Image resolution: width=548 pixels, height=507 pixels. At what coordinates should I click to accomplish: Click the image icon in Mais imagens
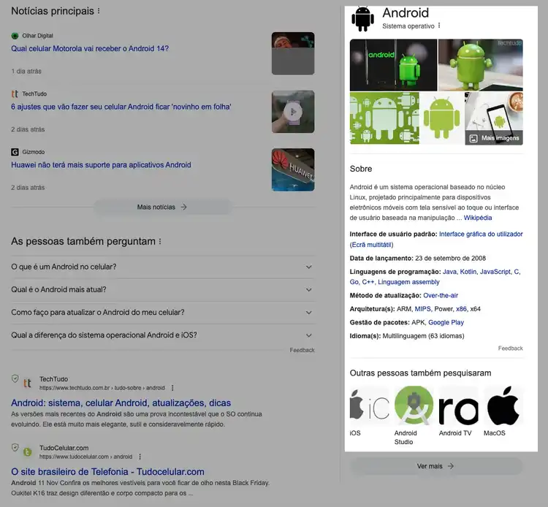(x=473, y=138)
